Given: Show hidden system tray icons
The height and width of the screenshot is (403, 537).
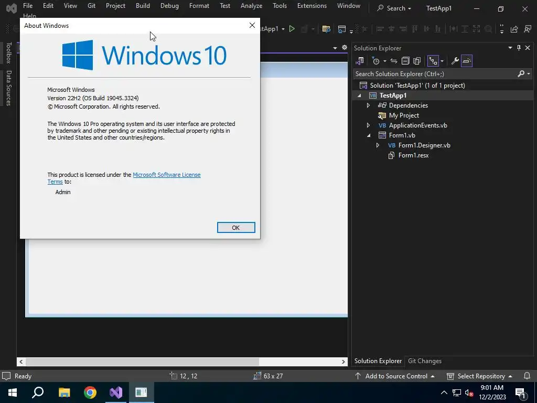Looking at the screenshot, I should point(444,393).
